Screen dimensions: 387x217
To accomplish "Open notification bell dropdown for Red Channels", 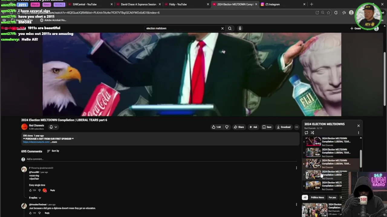I will point(53,127).
